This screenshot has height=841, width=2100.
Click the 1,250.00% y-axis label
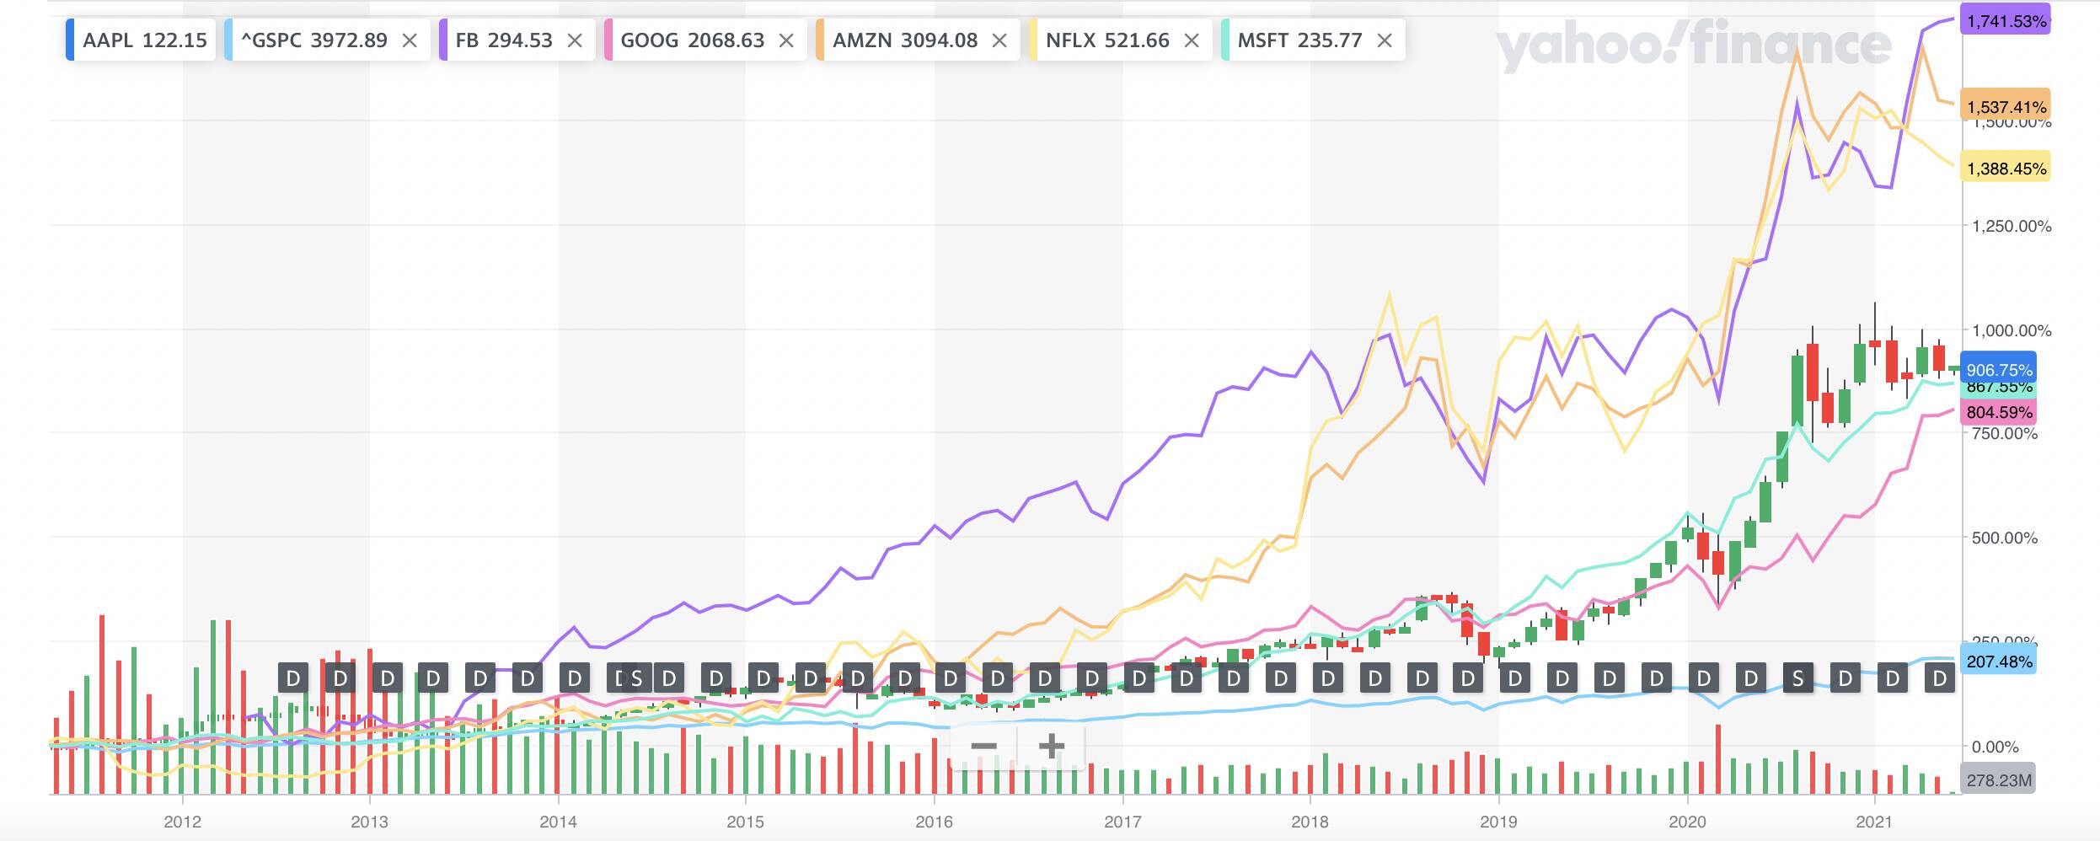click(x=2012, y=226)
